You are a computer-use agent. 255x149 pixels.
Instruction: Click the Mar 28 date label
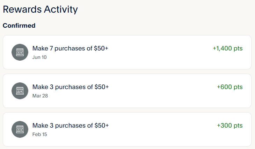click(40, 96)
